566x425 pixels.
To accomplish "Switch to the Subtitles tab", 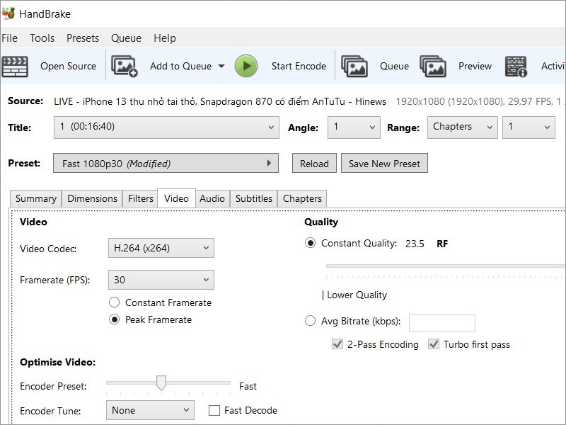I will click(x=254, y=198).
